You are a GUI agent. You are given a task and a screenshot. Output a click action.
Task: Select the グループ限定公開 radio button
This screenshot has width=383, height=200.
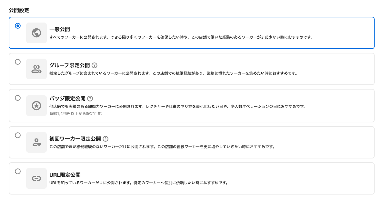pyautogui.click(x=18, y=62)
